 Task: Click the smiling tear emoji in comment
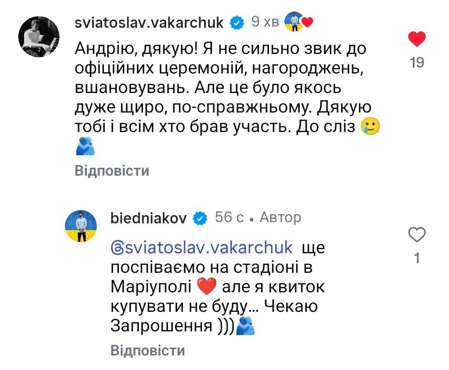[x=370, y=126]
